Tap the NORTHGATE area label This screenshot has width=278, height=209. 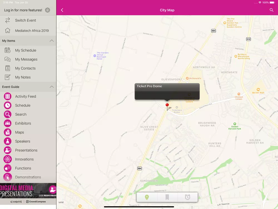pos(229,72)
